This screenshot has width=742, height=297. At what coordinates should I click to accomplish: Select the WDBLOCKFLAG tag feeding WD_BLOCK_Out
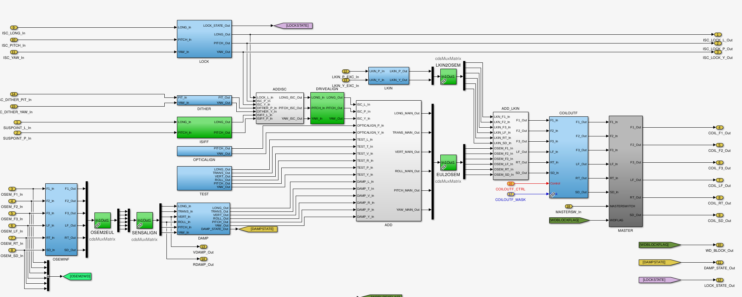coord(660,245)
